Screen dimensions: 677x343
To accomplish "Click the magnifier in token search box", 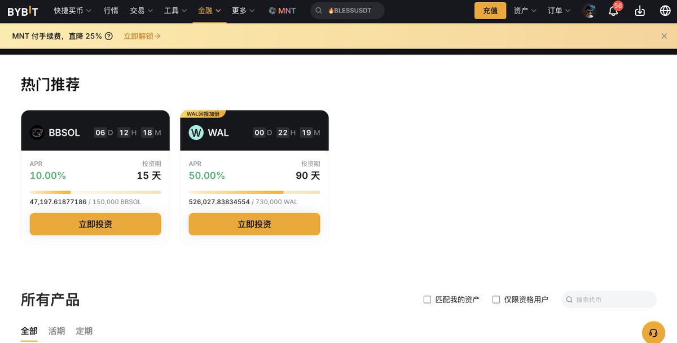I will click(569, 300).
